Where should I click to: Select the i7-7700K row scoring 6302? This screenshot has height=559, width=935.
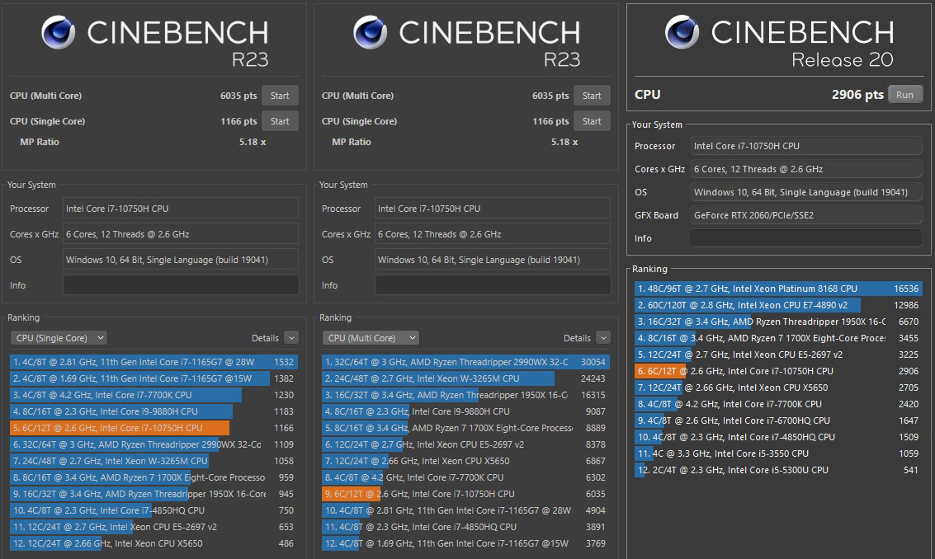[465, 477]
